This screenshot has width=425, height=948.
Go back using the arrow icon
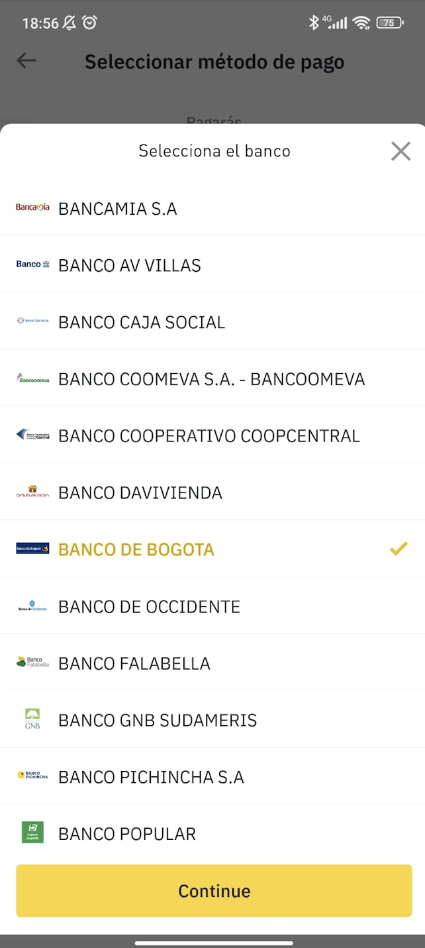26,61
